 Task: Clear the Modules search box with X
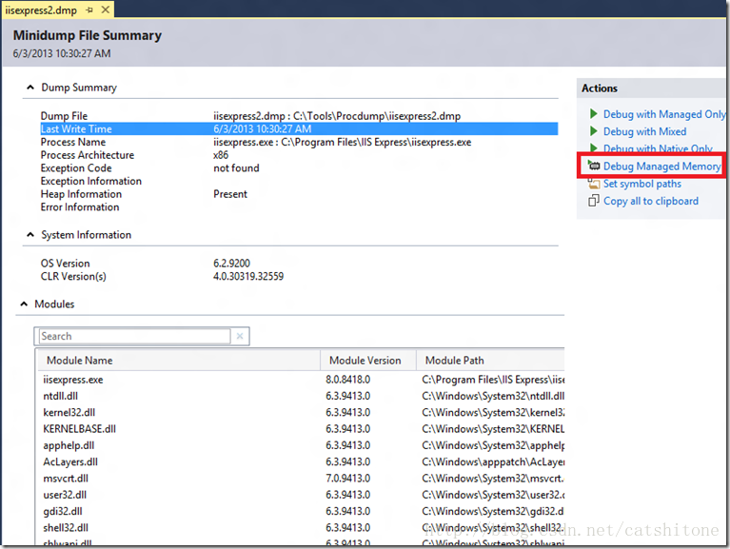click(x=239, y=336)
